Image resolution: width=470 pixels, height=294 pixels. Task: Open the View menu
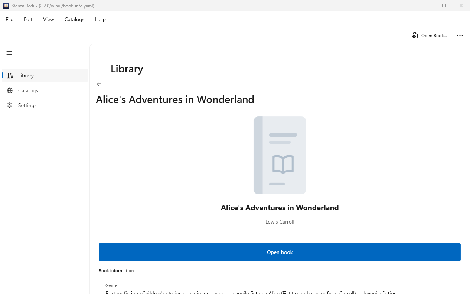click(x=49, y=19)
